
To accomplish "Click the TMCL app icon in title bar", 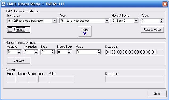I will click(x=3, y=4).
